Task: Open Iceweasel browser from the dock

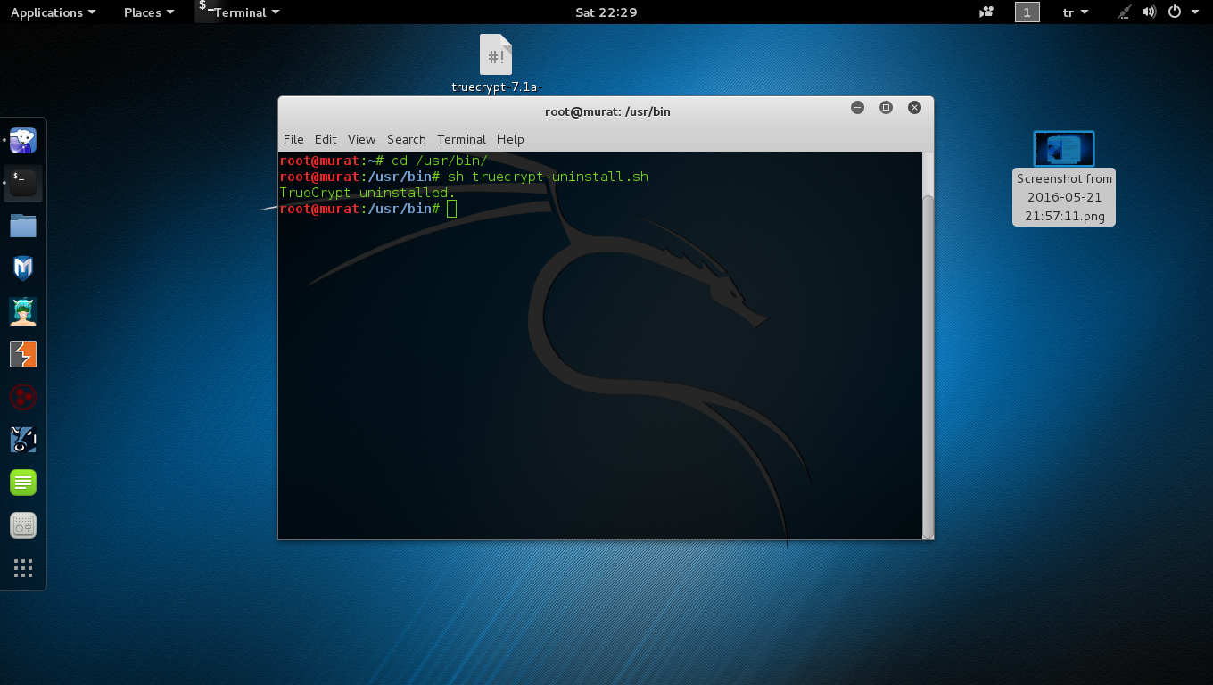Action: [x=23, y=140]
